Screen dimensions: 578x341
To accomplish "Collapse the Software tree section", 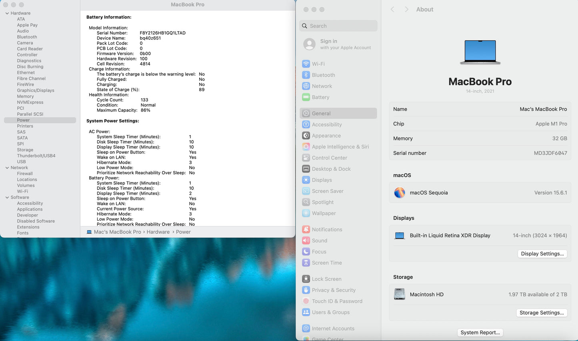I will pos(7,197).
